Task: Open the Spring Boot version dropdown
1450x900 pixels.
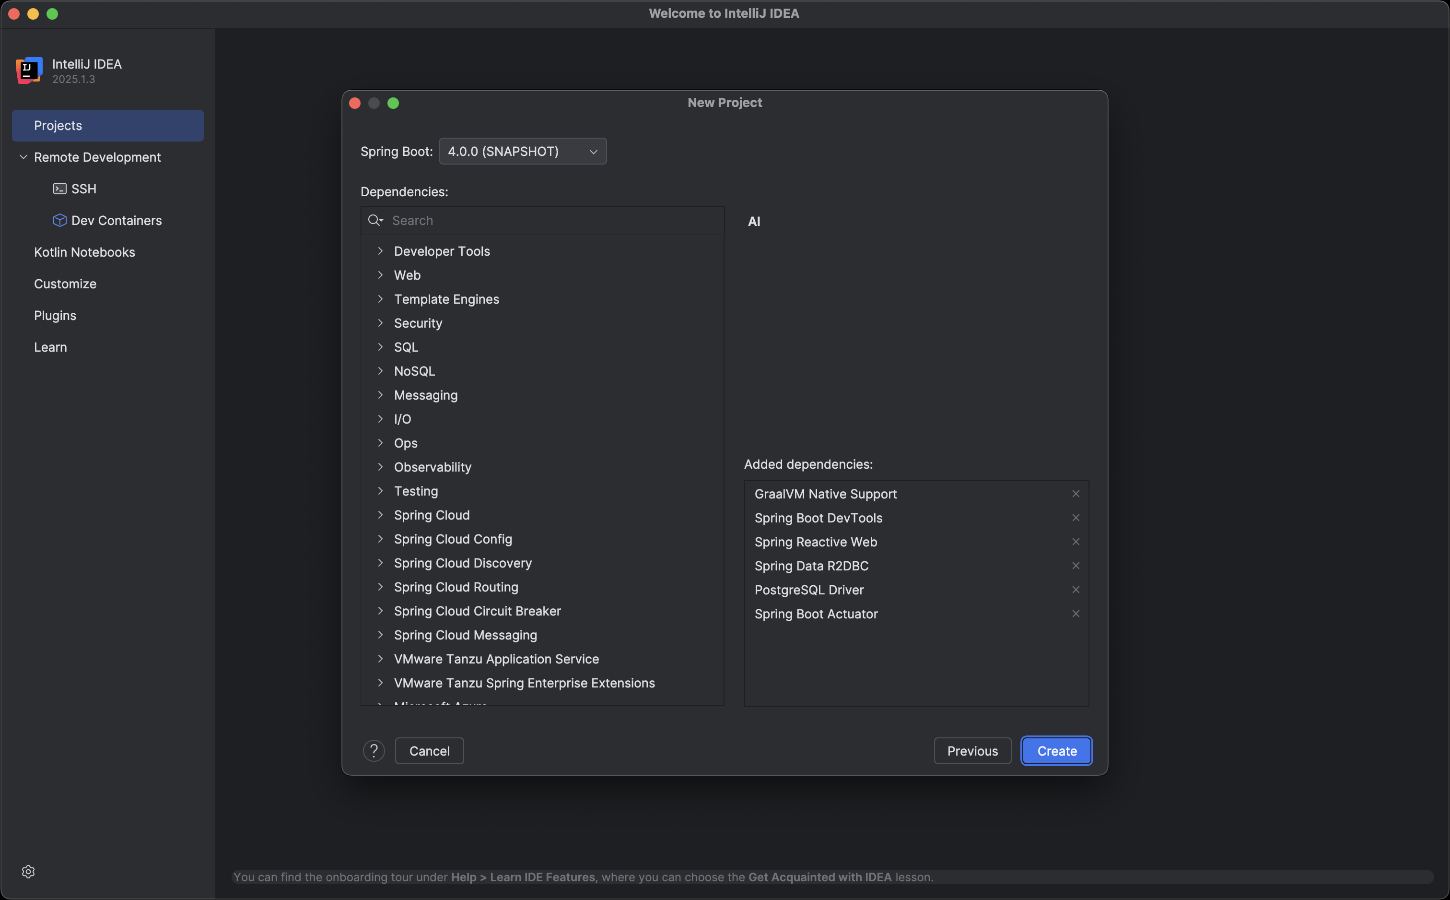Action: click(x=522, y=151)
